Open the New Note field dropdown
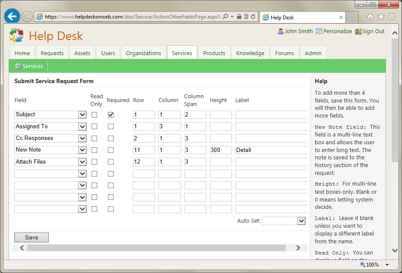Screen dimensions: 402x273 (82, 150)
